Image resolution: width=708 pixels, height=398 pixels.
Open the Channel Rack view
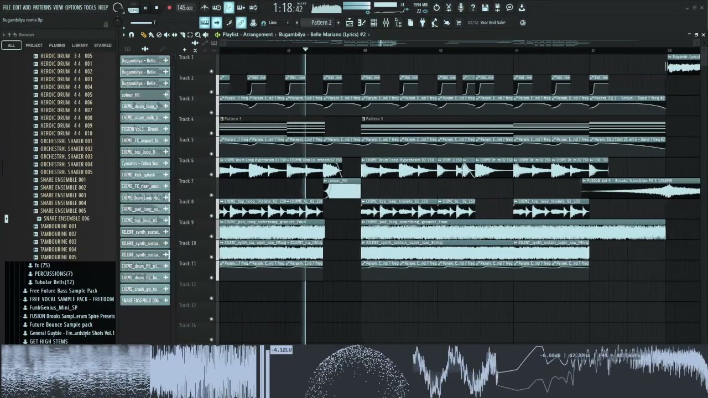tap(374, 23)
